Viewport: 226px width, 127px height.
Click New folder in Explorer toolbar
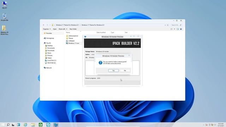(73, 29)
